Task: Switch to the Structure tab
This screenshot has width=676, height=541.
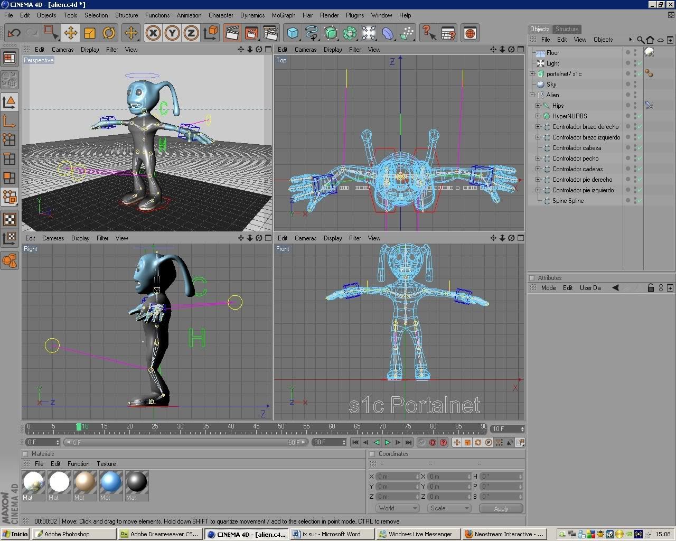Action: 567,29
